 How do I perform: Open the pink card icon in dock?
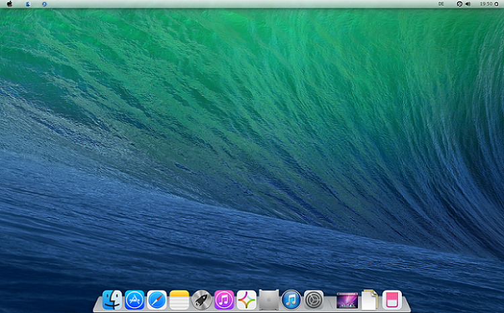point(392,300)
